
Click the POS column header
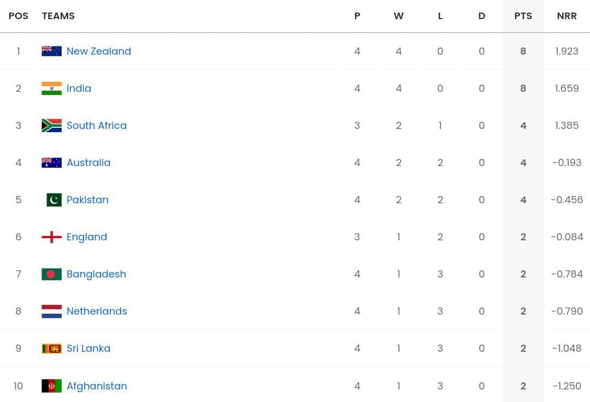pos(19,16)
